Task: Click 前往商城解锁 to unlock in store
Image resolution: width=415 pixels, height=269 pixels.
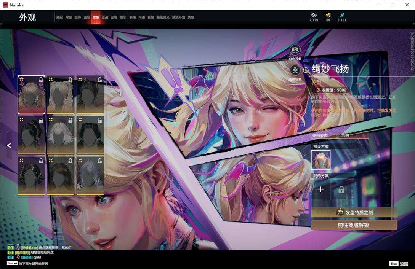Action: (x=354, y=225)
